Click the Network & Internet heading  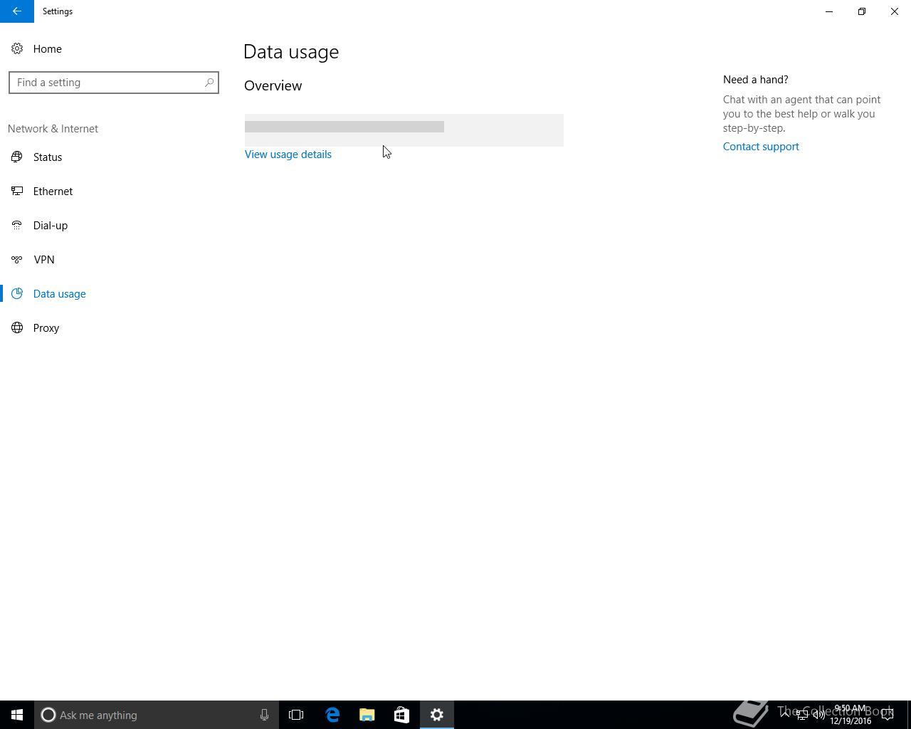click(53, 129)
